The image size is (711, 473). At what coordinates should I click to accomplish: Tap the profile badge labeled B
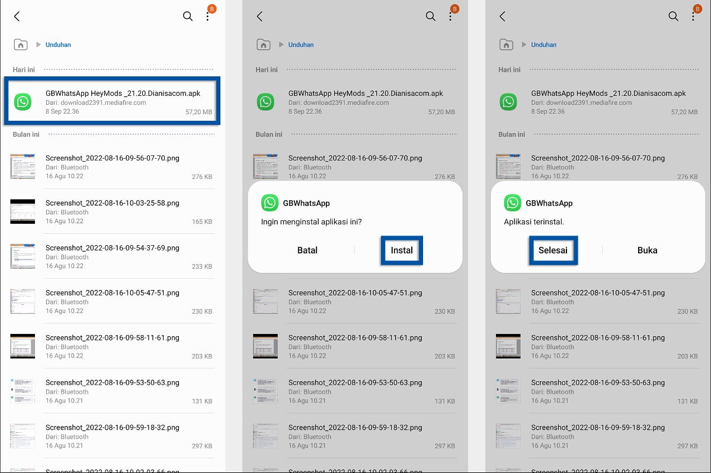(212, 9)
